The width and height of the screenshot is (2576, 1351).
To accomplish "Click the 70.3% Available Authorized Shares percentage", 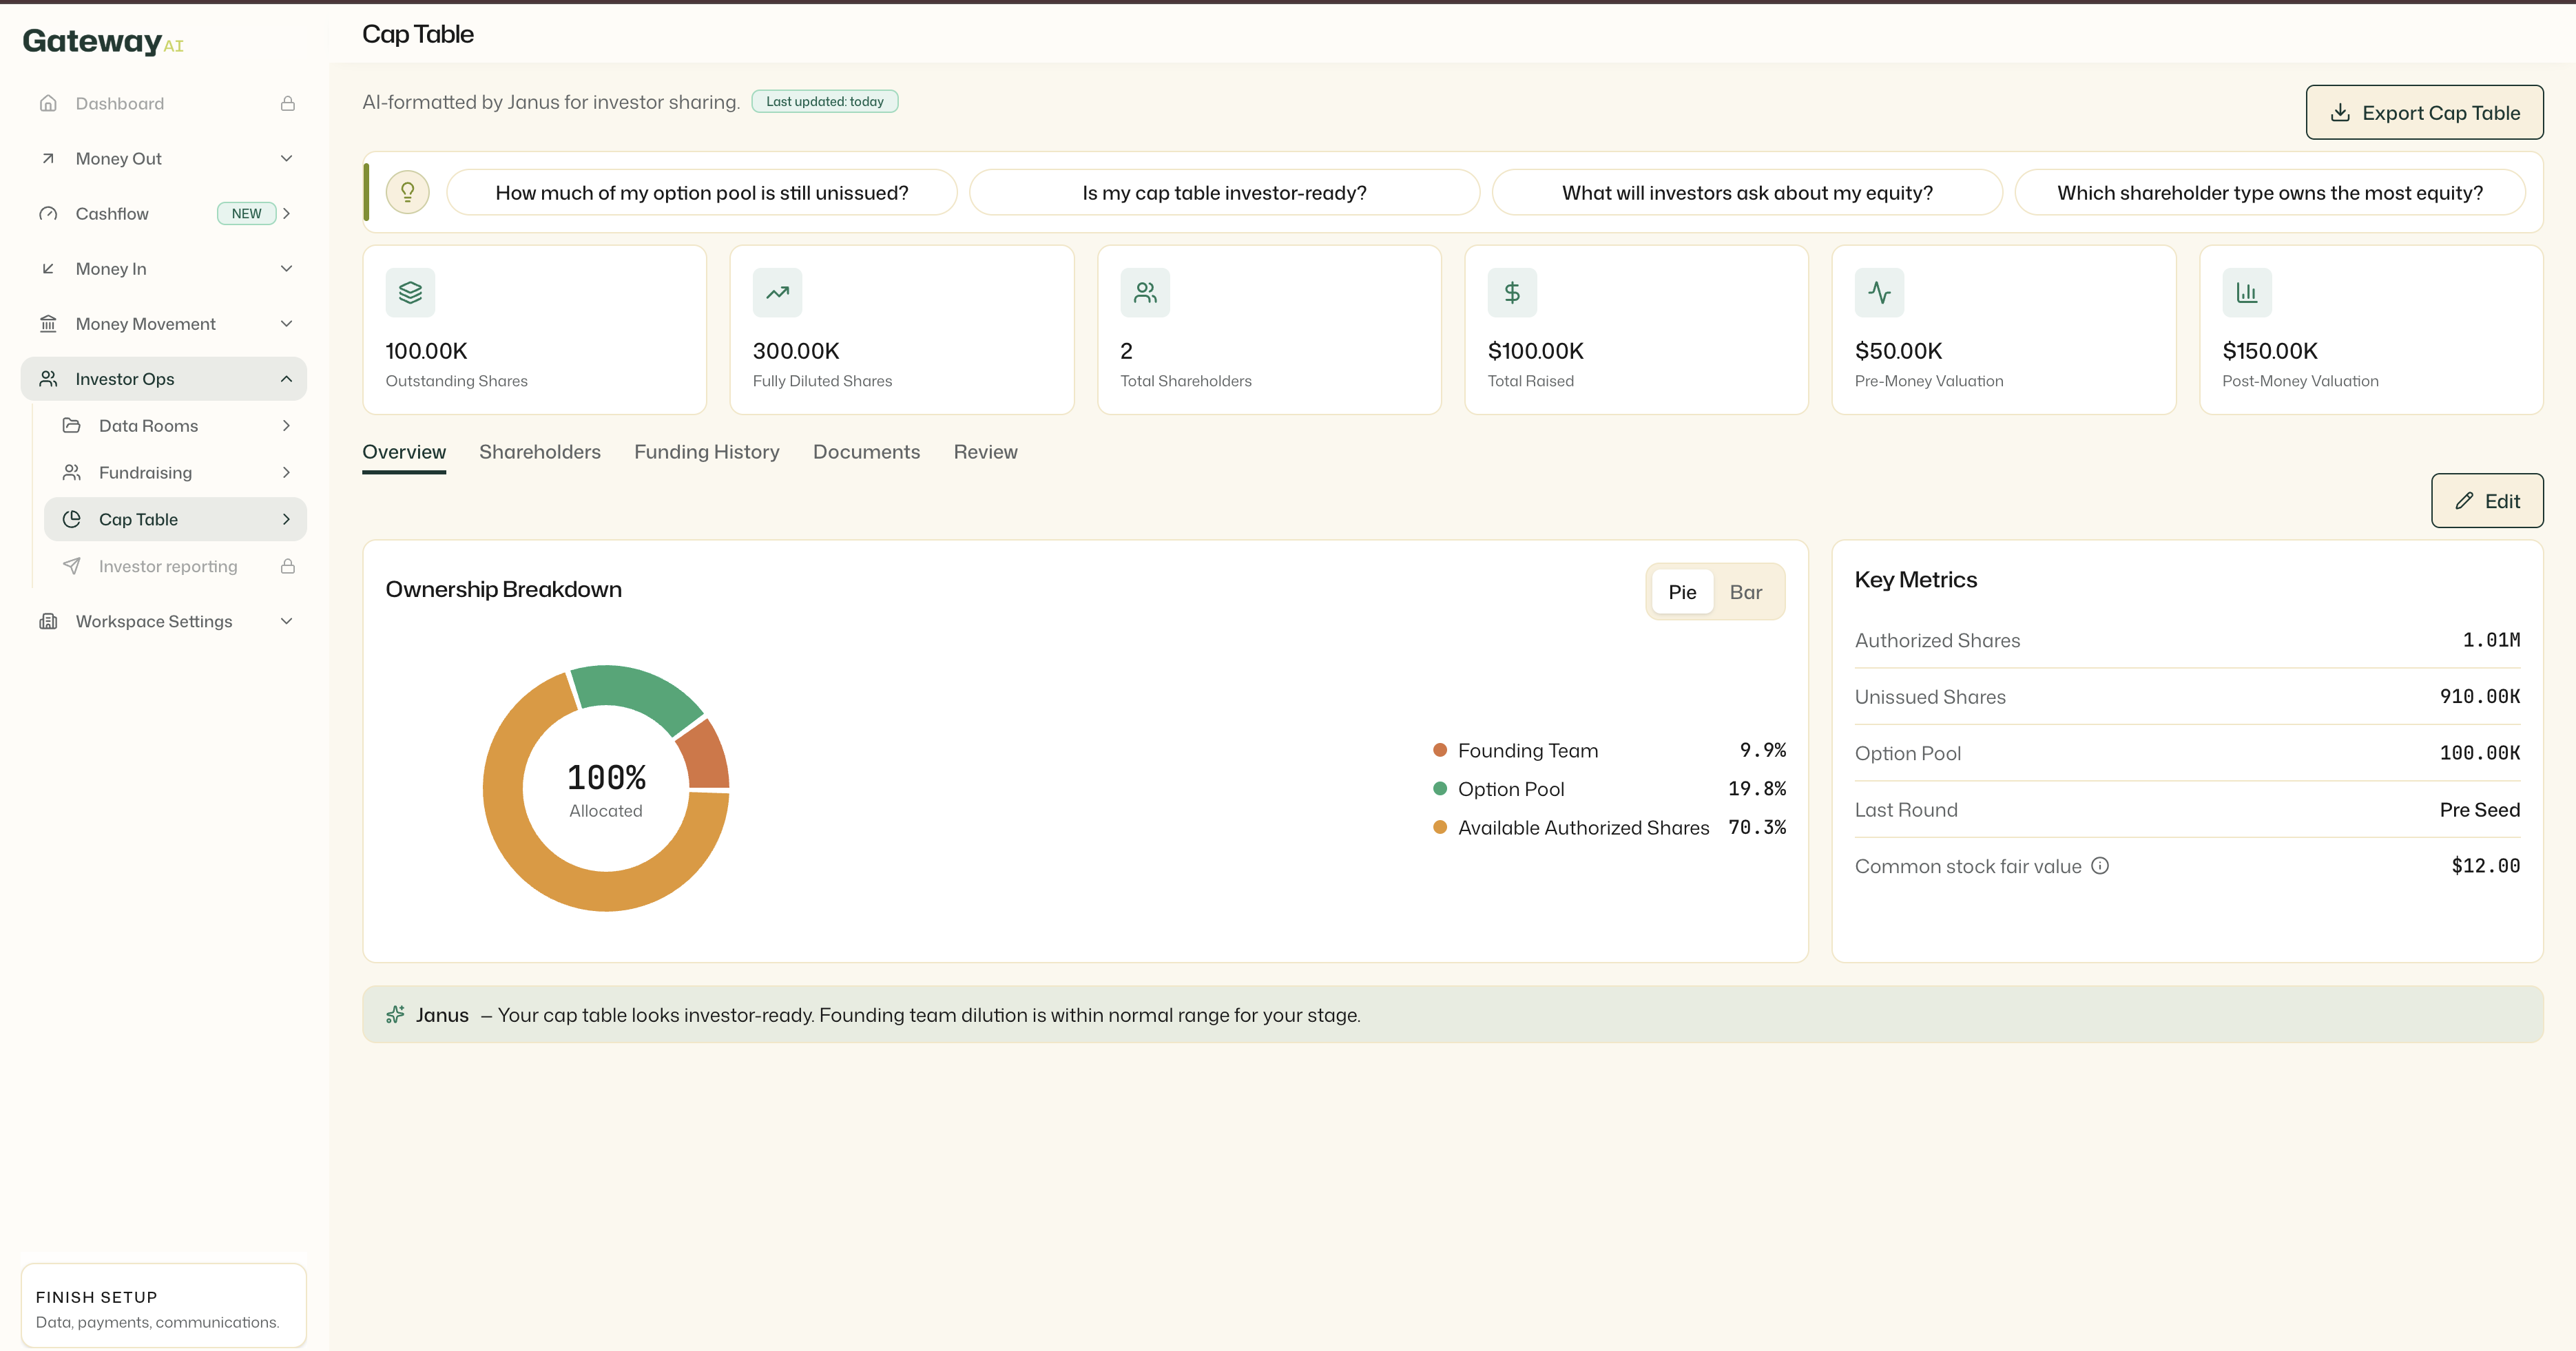I will (1757, 827).
